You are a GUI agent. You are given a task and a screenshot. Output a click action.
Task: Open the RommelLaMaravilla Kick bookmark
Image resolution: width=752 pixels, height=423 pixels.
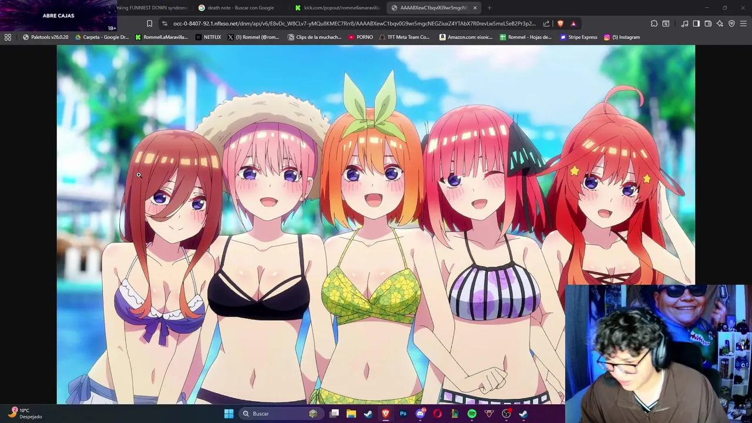tap(162, 37)
